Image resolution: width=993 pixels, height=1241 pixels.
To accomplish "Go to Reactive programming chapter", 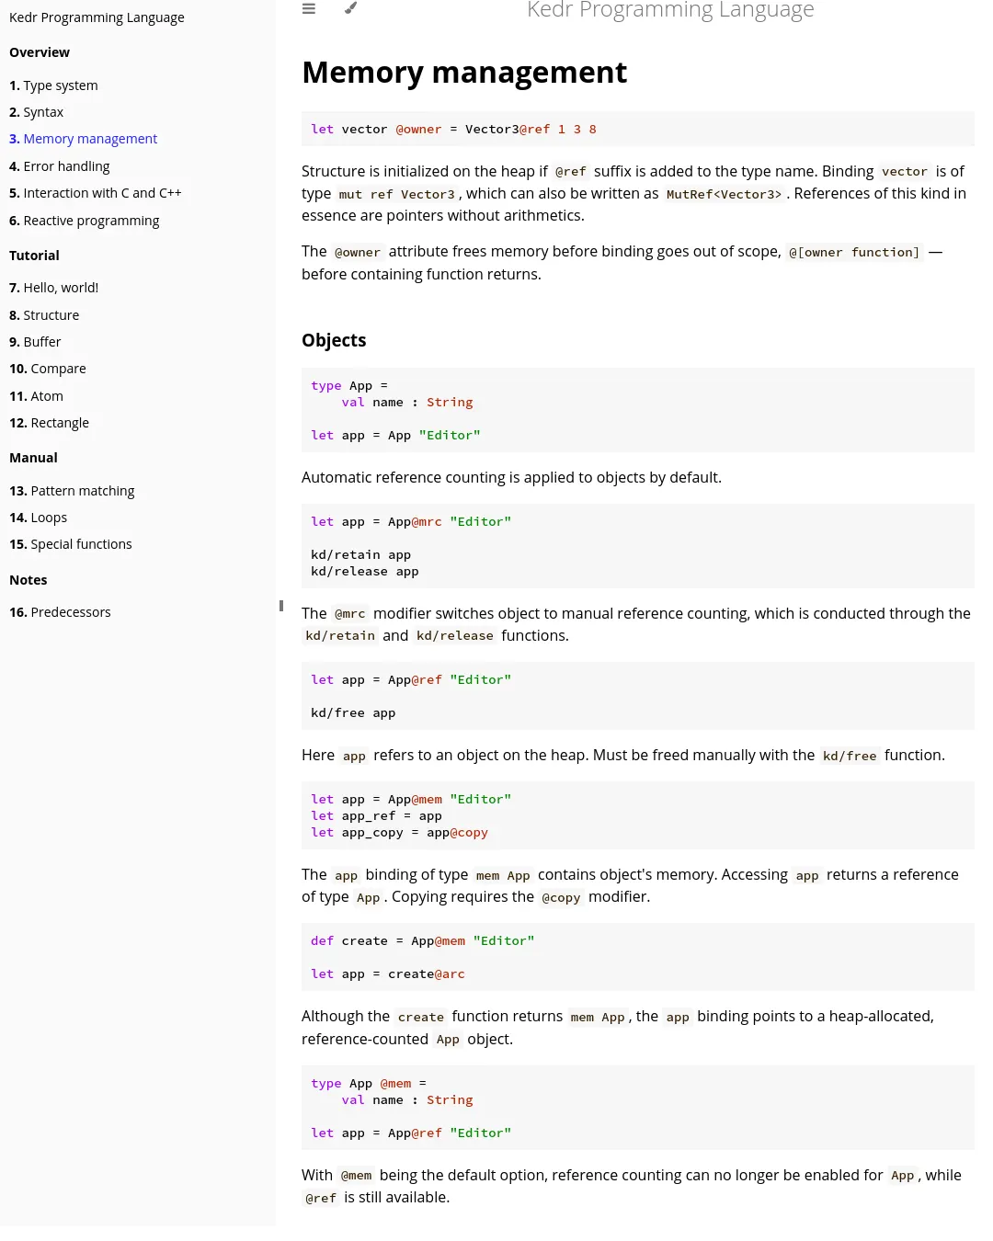I will (84, 221).
